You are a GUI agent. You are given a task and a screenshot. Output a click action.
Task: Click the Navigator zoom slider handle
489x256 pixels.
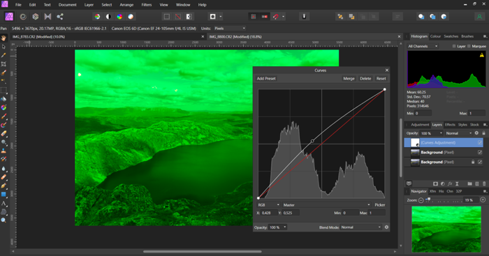pos(429,199)
